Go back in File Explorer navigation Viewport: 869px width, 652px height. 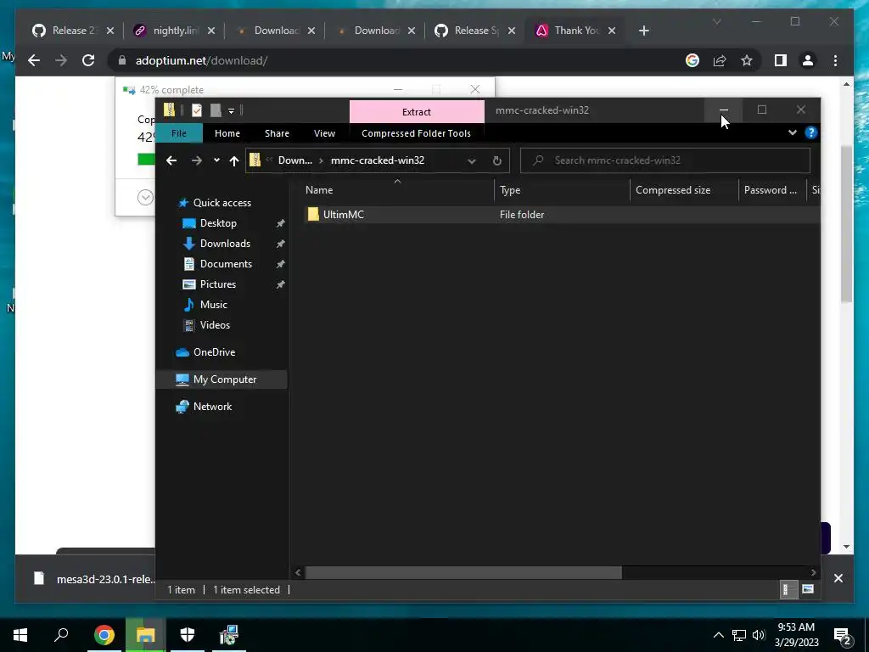coord(171,160)
